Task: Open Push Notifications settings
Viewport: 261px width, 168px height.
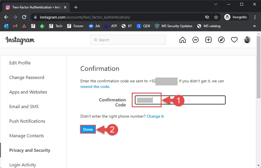Action: click(x=27, y=121)
